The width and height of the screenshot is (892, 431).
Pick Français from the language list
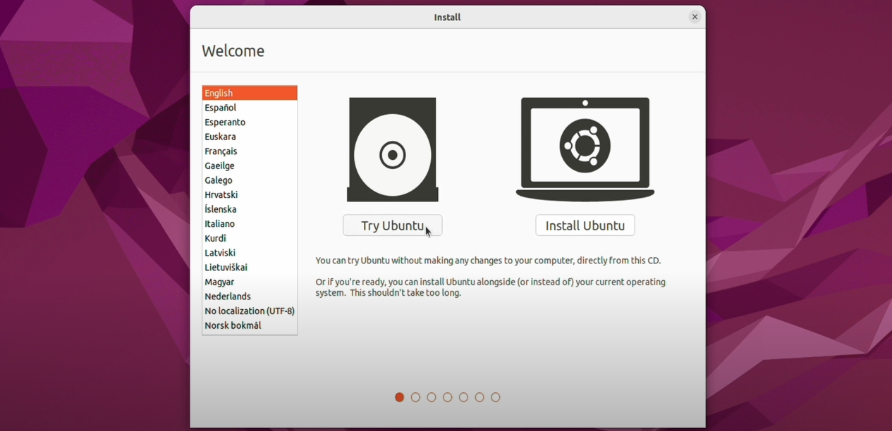(x=250, y=151)
